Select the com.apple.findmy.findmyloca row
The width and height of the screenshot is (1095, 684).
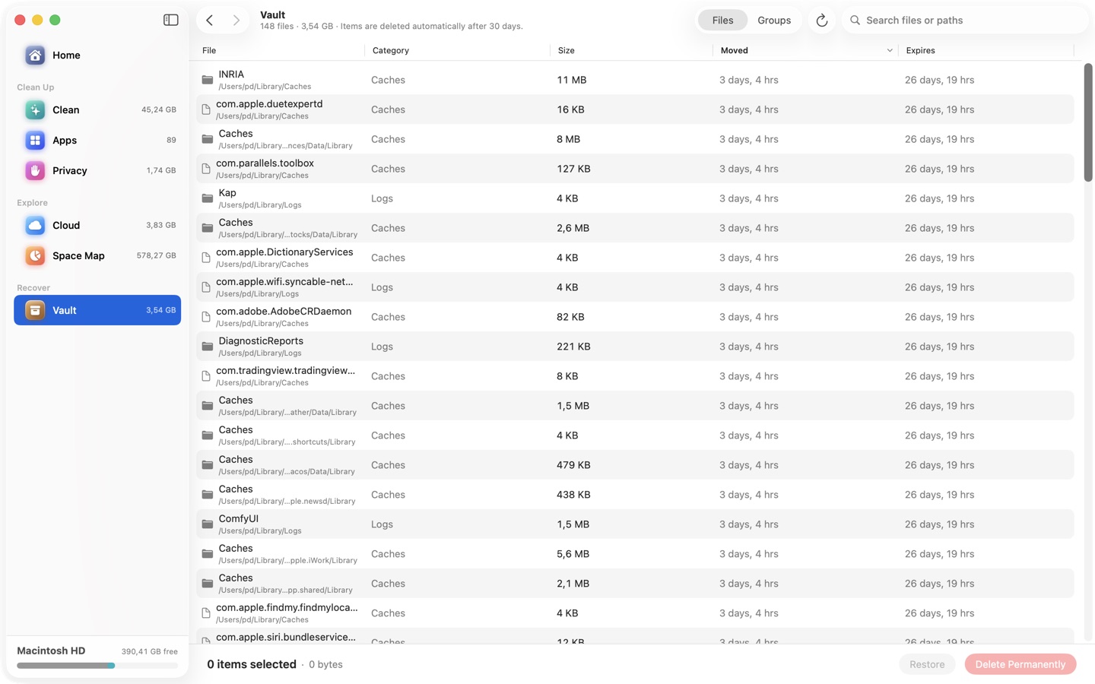635,613
